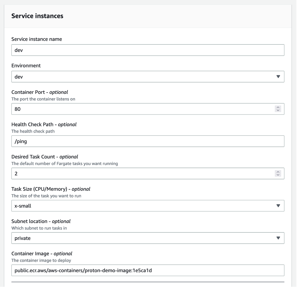The image size is (297, 287).
Task: Click the Container Port stepper up arrow
Action: click(278, 107)
